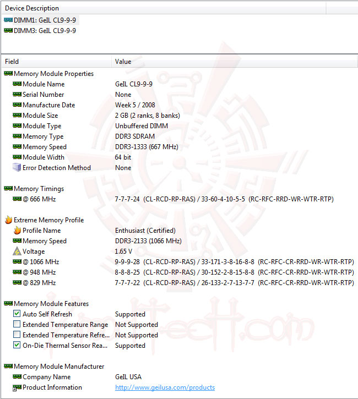The width and height of the screenshot is (358, 399).
Task: Select the 'DDR3-2133 (1066 MHz)' value
Action: (x=148, y=241)
